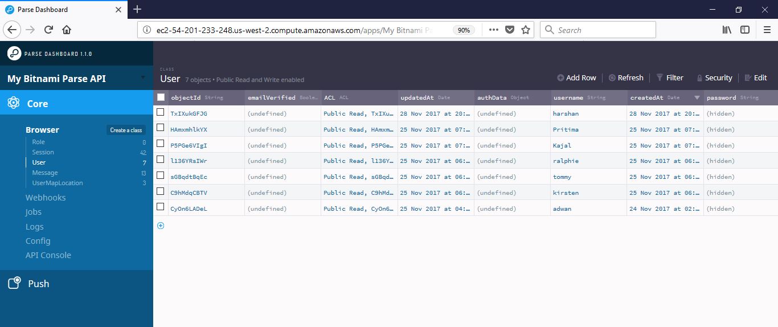Click the browser forward arrow
This screenshot has width=778, height=327.
point(30,30)
